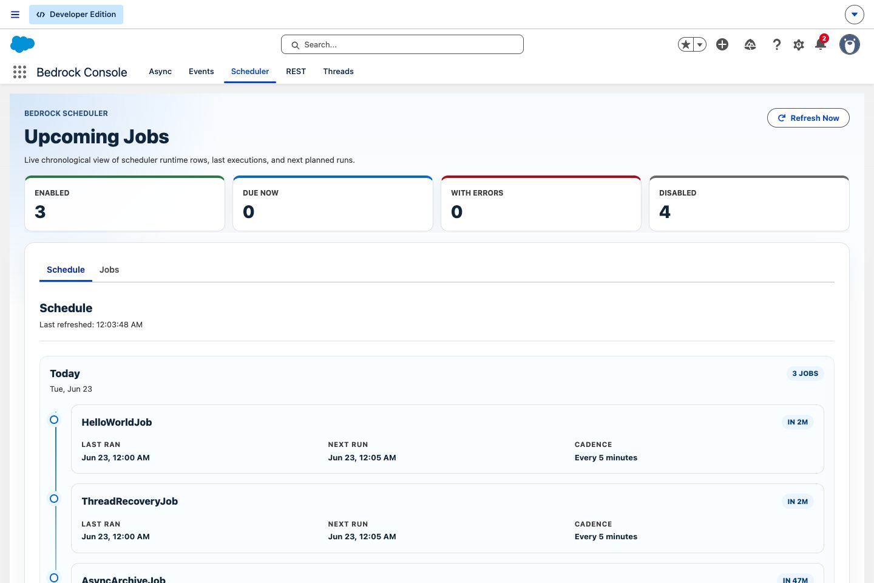Focus the Search field
This screenshot has width=874, height=583.
[x=402, y=44]
